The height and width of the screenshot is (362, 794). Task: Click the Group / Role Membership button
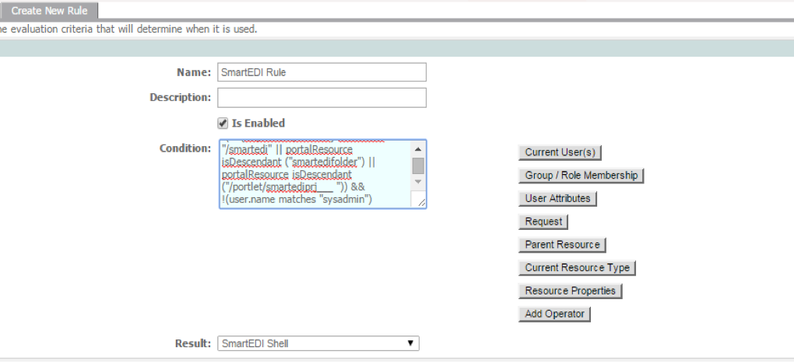(581, 176)
